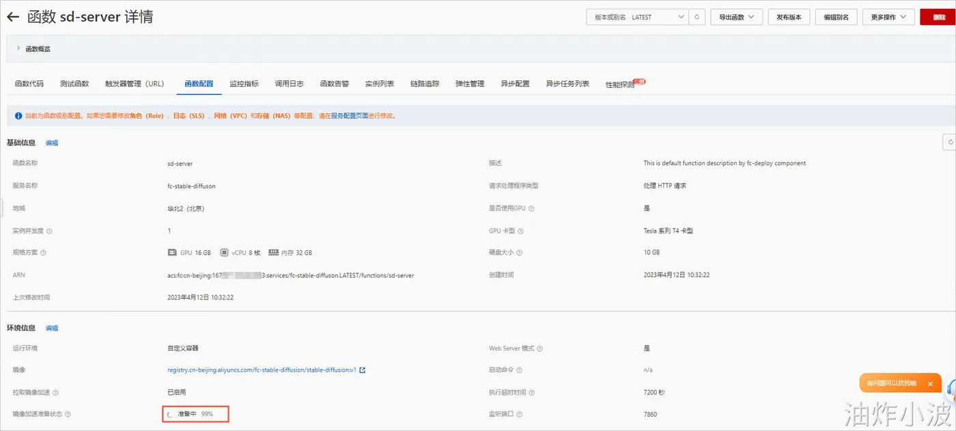The height and width of the screenshot is (431, 956).
Task: Click the GPU chip icon beside GPU 16 GB
Action: (172, 252)
